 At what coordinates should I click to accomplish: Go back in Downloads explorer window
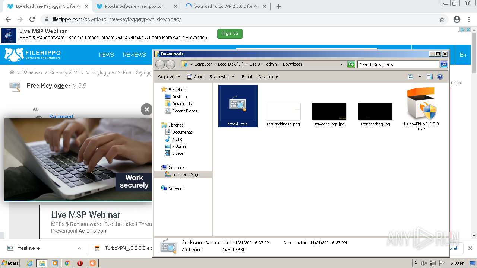tap(160, 64)
